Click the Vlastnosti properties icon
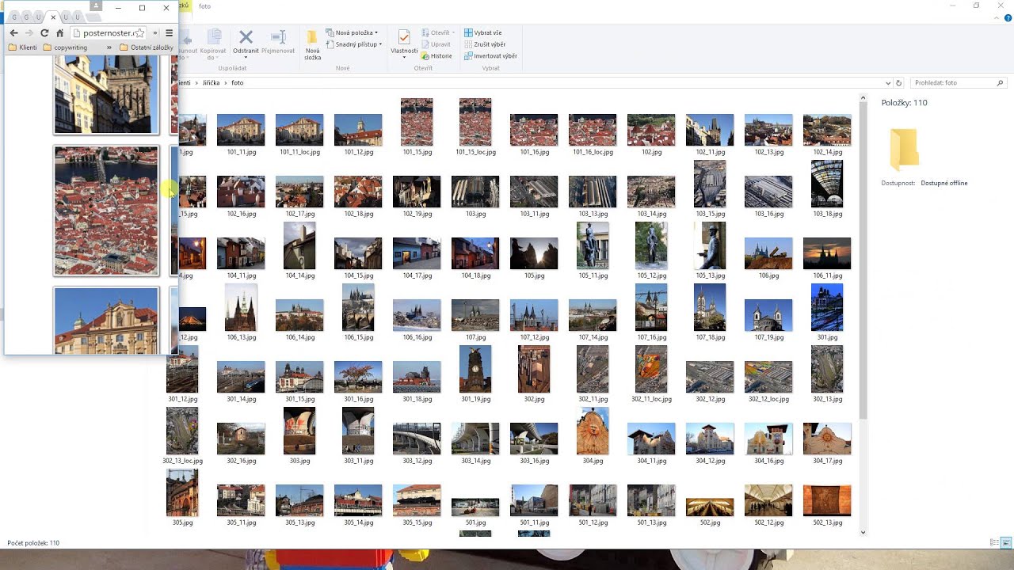1014x570 pixels. click(x=404, y=37)
